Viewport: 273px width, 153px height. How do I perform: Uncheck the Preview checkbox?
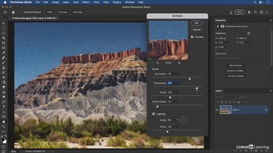[x=192, y=37]
